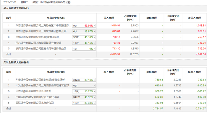
Task: Click ratio cell 1.3742
Action: pos(177,97)
